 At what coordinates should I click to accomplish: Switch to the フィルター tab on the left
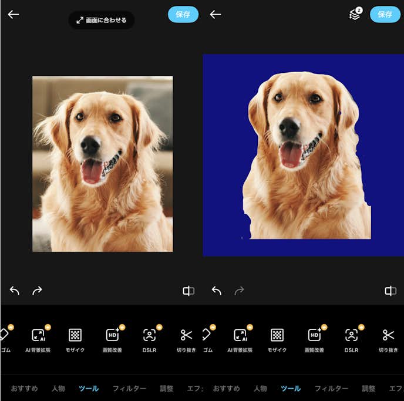129,389
